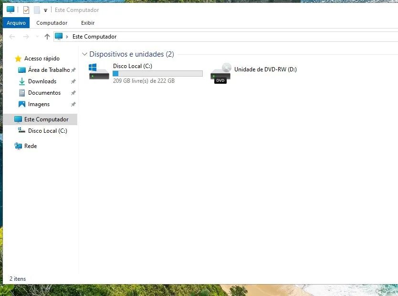The image size is (398, 296).
Task: Click the computer icon in address bar
Action: tap(59, 37)
